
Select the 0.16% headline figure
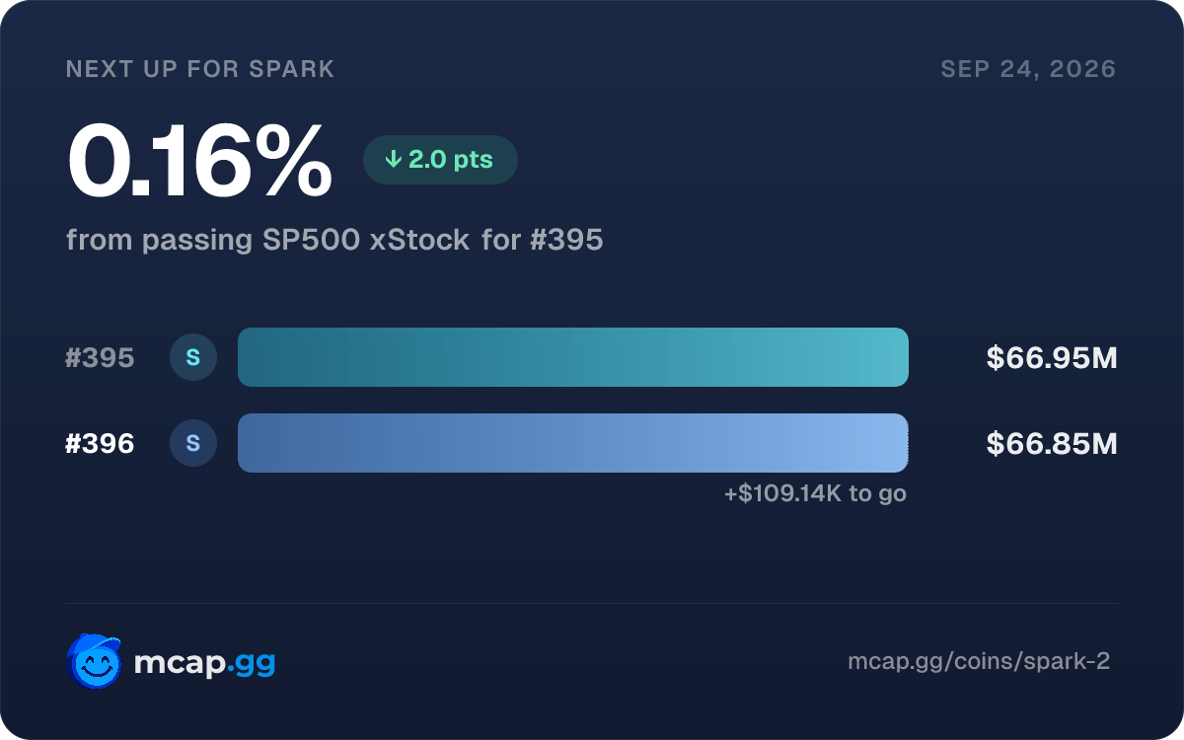(199, 160)
